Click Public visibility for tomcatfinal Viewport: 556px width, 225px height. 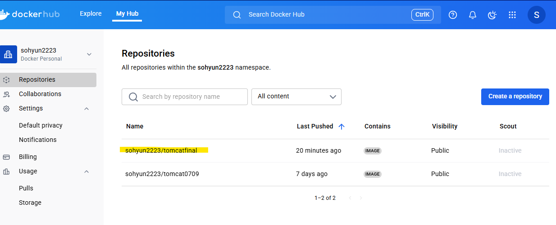(440, 150)
